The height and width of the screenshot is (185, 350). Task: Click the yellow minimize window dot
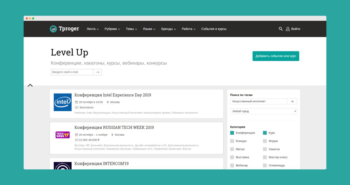click(x=30, y=18)
